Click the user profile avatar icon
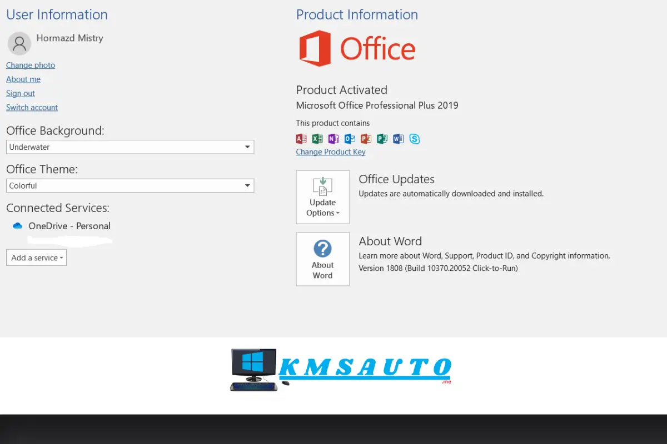The image size is (667, 444). pyautogui.click(x=19, y=43)
